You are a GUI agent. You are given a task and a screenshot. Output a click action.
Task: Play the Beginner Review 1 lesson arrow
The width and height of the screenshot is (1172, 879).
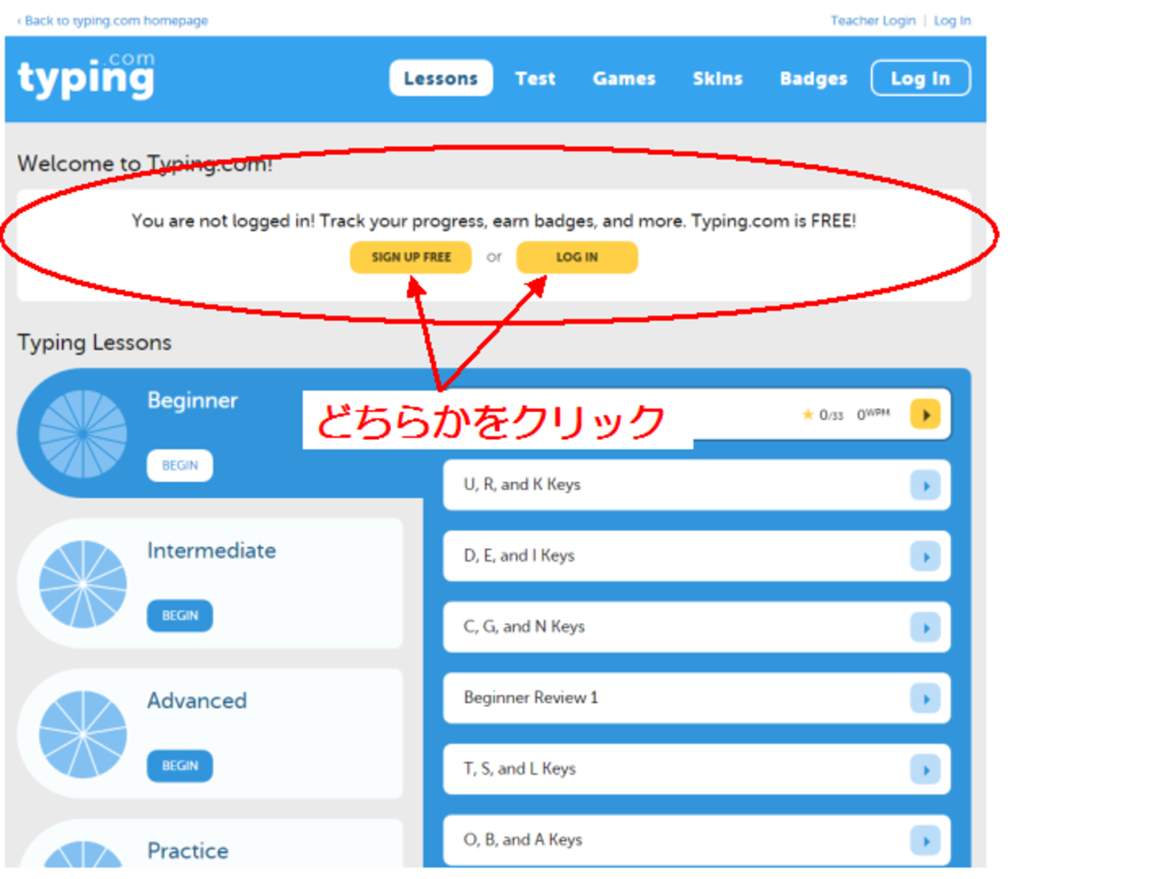click(x=925, y=699)
